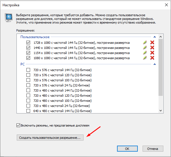Click the scrollbar up arrow

(160, 37)
